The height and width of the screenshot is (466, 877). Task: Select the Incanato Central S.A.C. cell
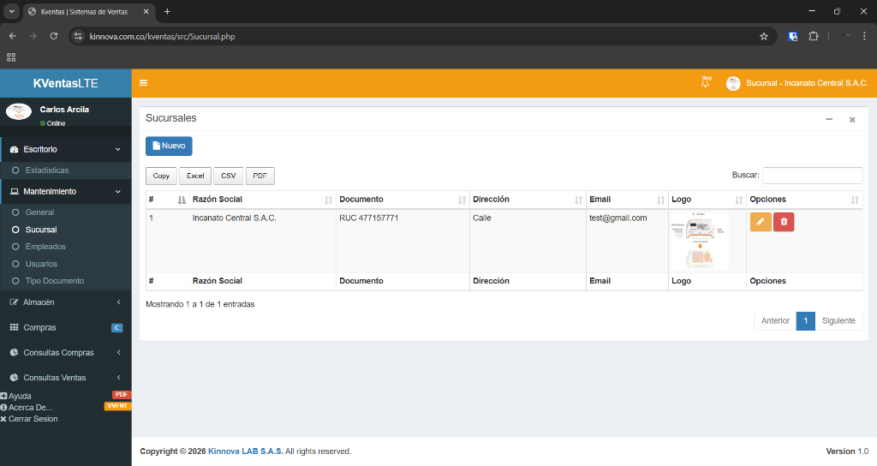(x=262, y=241)
